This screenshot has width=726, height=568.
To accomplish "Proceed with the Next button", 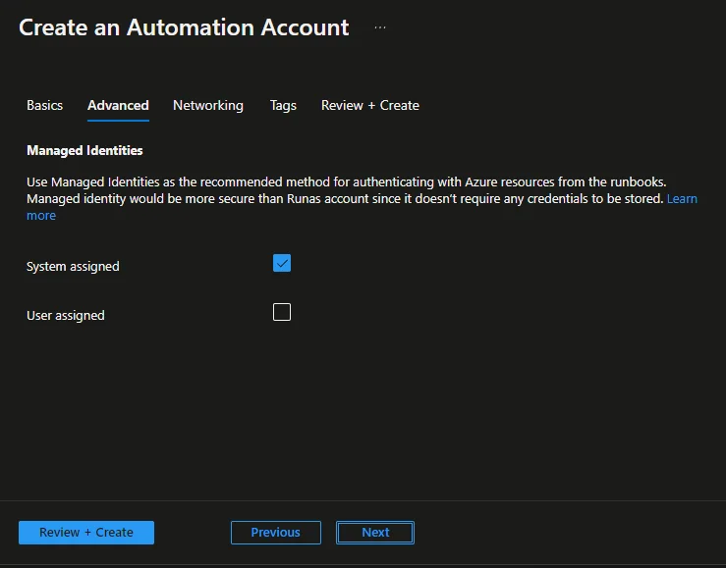I will click(x=375, y=533).
